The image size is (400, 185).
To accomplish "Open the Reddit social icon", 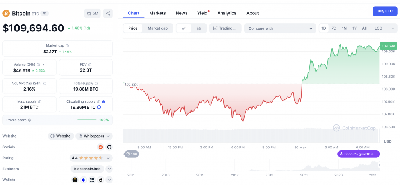I will tap(101, 147).
